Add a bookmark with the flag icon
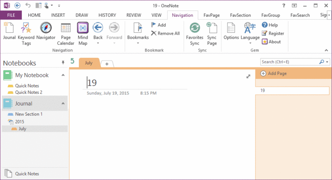This screenshot has width=332, height=180. coord(158,25)
